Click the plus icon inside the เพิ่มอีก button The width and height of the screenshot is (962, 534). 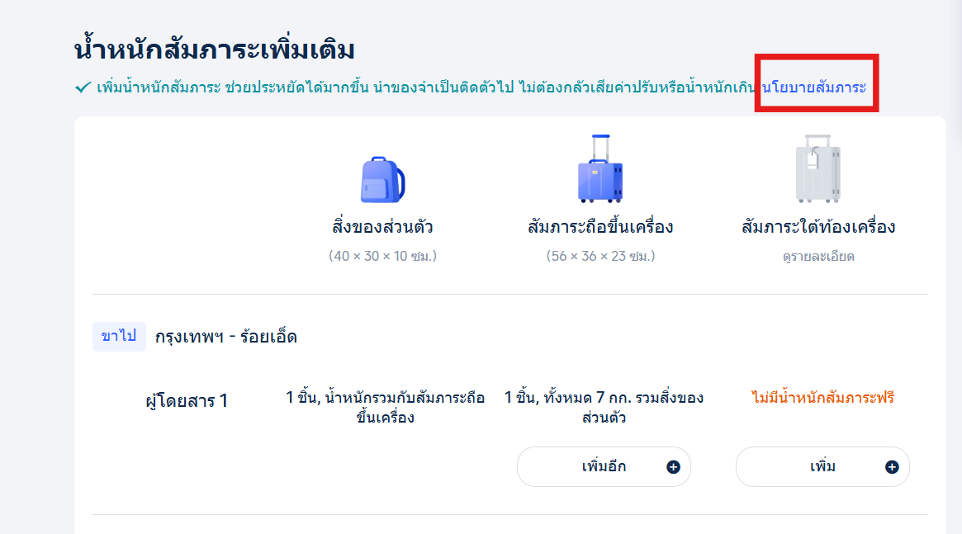point(673,466)
